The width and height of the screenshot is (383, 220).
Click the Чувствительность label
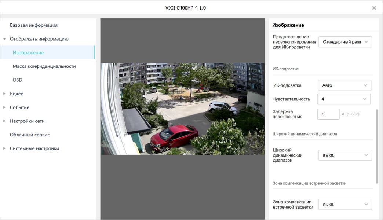(291, 99)
